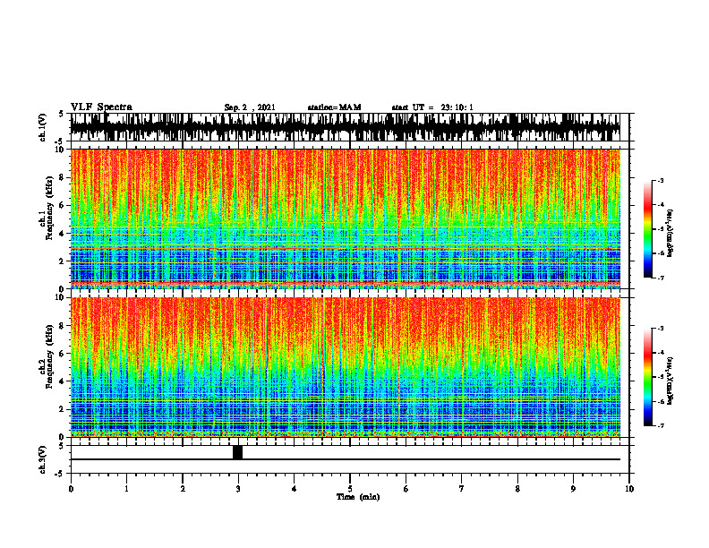709x548 pixels.
Task: Click the "start UT = 23:10:1" text
Action: 432,107
